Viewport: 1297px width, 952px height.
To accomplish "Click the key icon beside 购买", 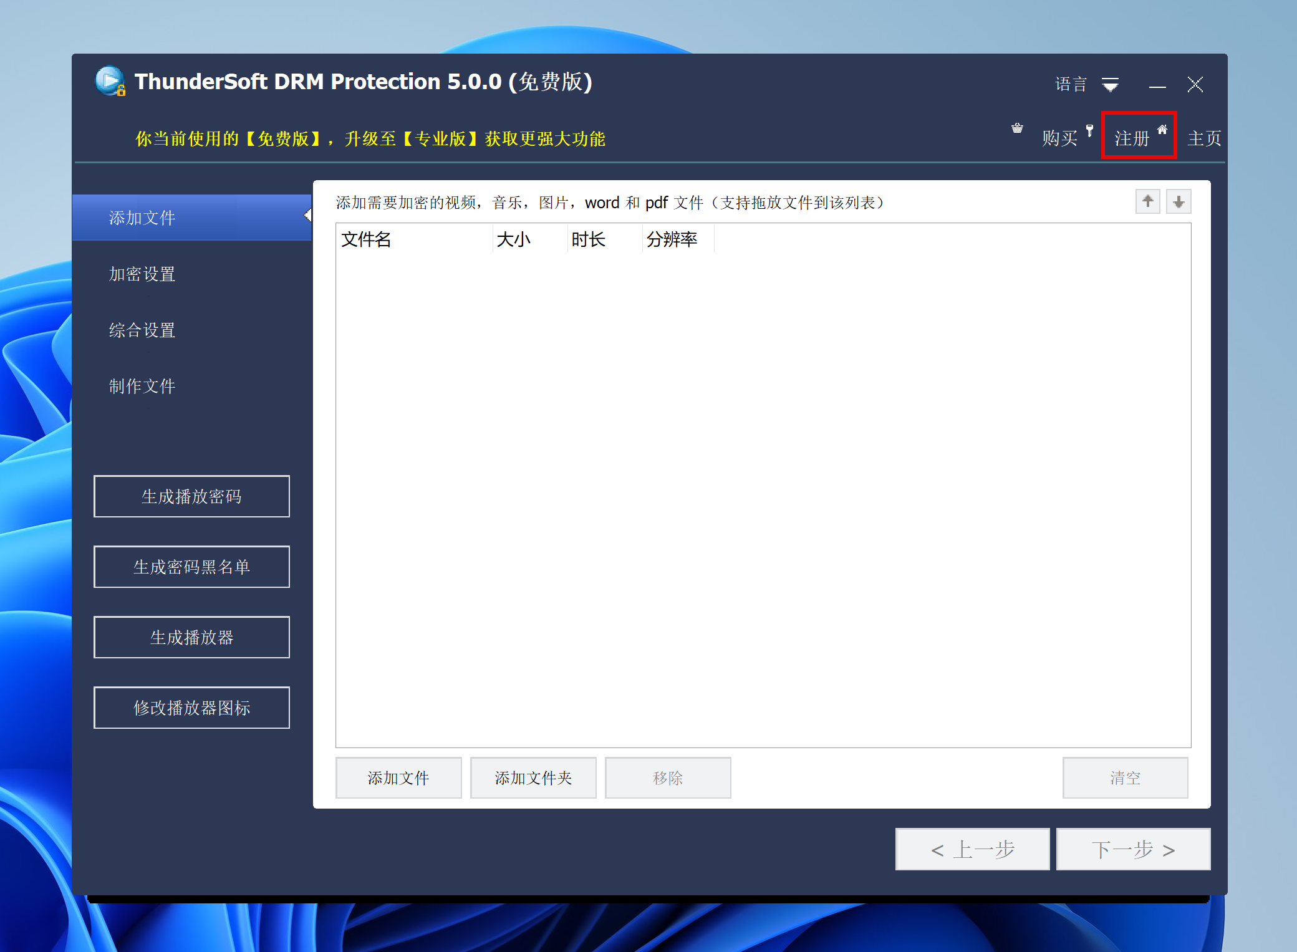I will tap(1089, 130).
